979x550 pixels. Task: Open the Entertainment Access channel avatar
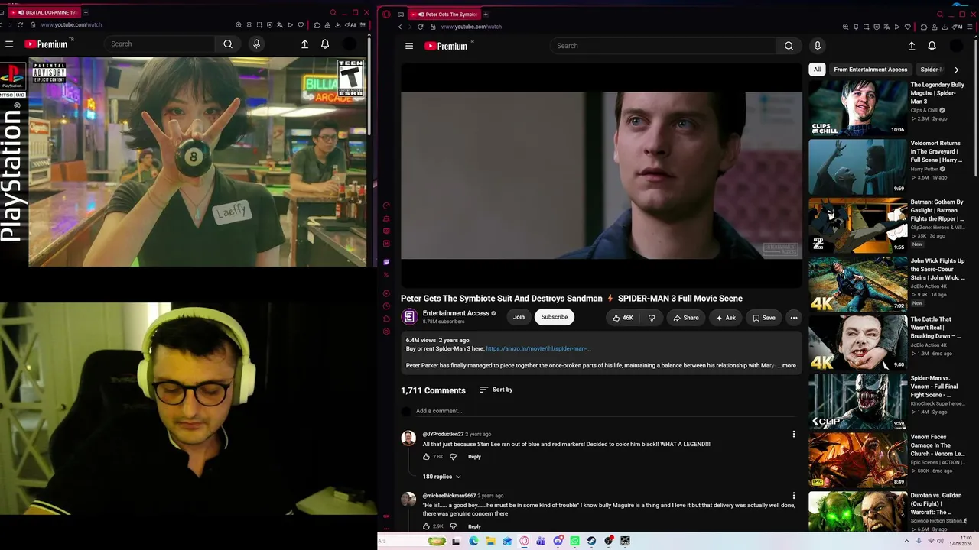point(409,317)
